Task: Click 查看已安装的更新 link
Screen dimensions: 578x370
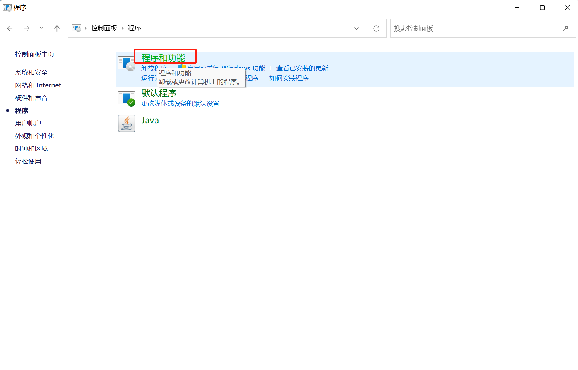Action: coord(302,68)
